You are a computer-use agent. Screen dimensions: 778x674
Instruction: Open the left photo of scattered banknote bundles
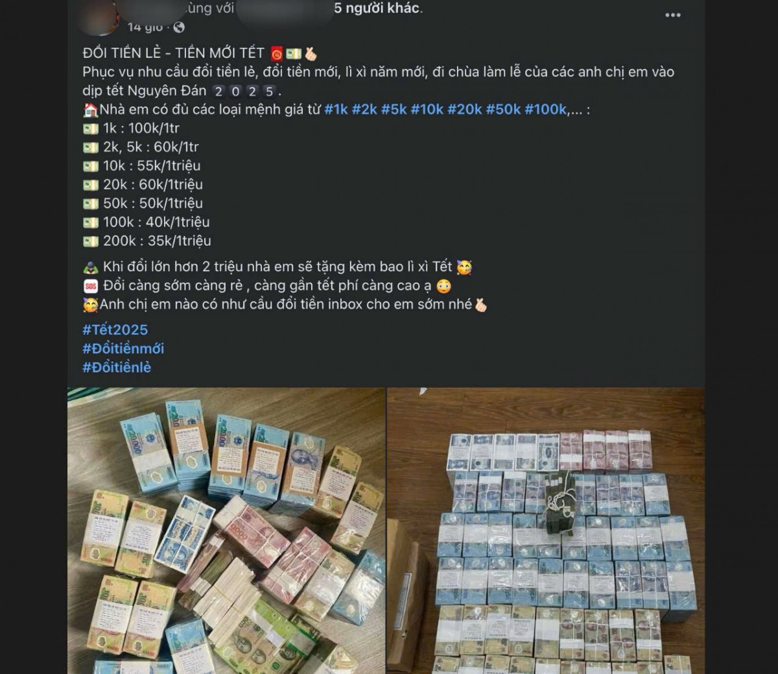point(226,531)
